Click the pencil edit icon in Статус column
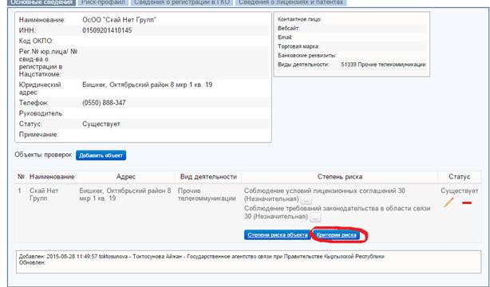490x287 pixels. (x=449, y=202)
